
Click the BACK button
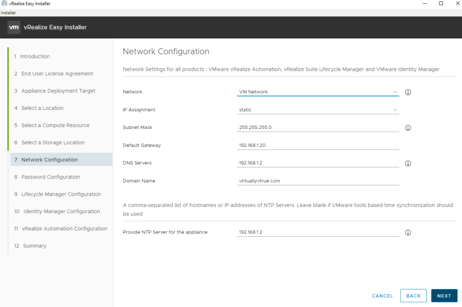(413, 296)
